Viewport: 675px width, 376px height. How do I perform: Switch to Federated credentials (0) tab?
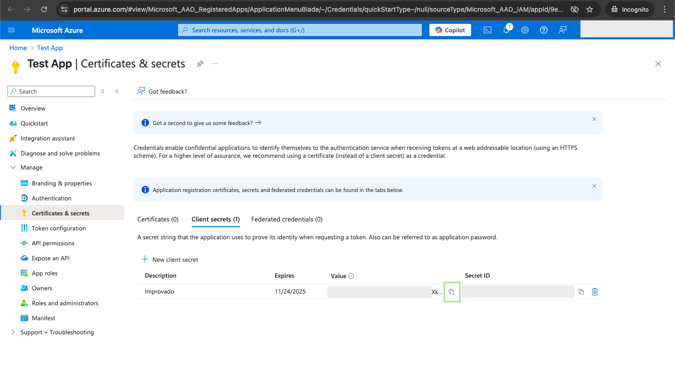coord(287,219)
